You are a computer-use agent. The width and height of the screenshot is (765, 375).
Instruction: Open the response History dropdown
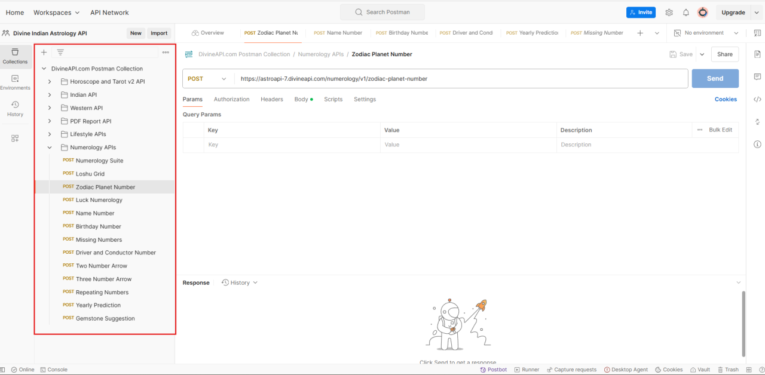point(240,283)
